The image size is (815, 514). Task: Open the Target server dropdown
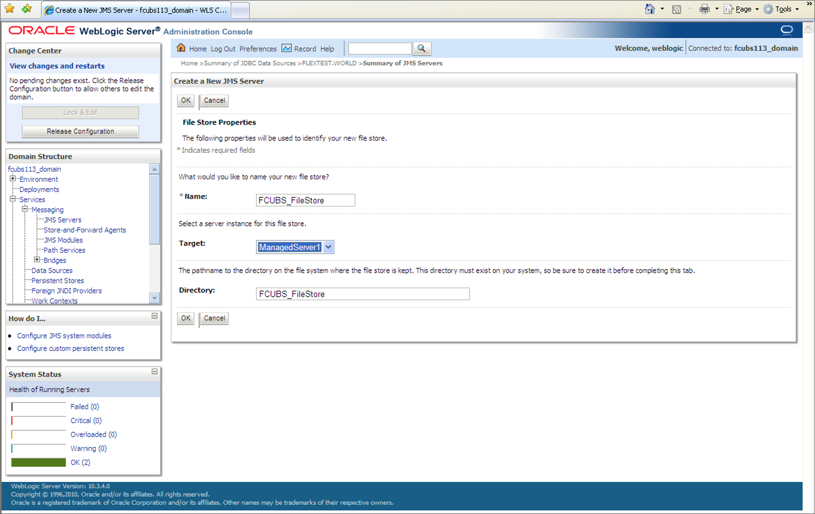328,247
